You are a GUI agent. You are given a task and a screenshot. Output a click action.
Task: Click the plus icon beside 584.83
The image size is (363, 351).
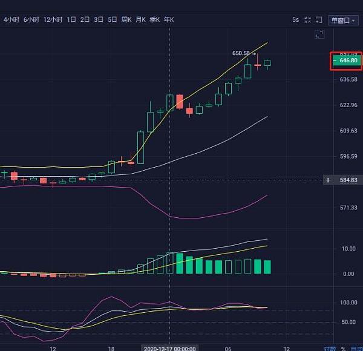coord(328,180)
